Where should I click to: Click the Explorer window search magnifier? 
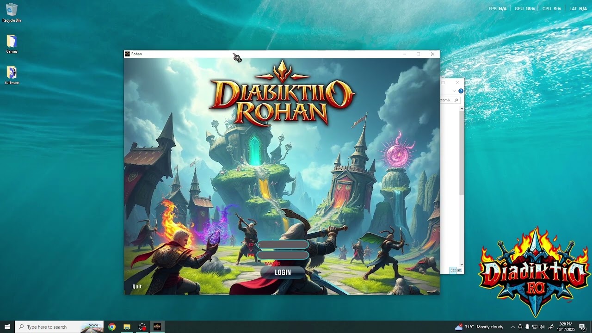pos(456,100)
